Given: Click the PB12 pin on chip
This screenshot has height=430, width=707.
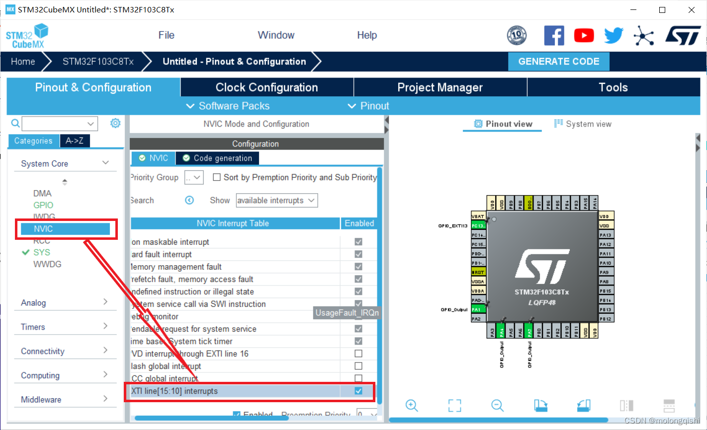Looking at the screenshot, I should click(x=606, y=319).
